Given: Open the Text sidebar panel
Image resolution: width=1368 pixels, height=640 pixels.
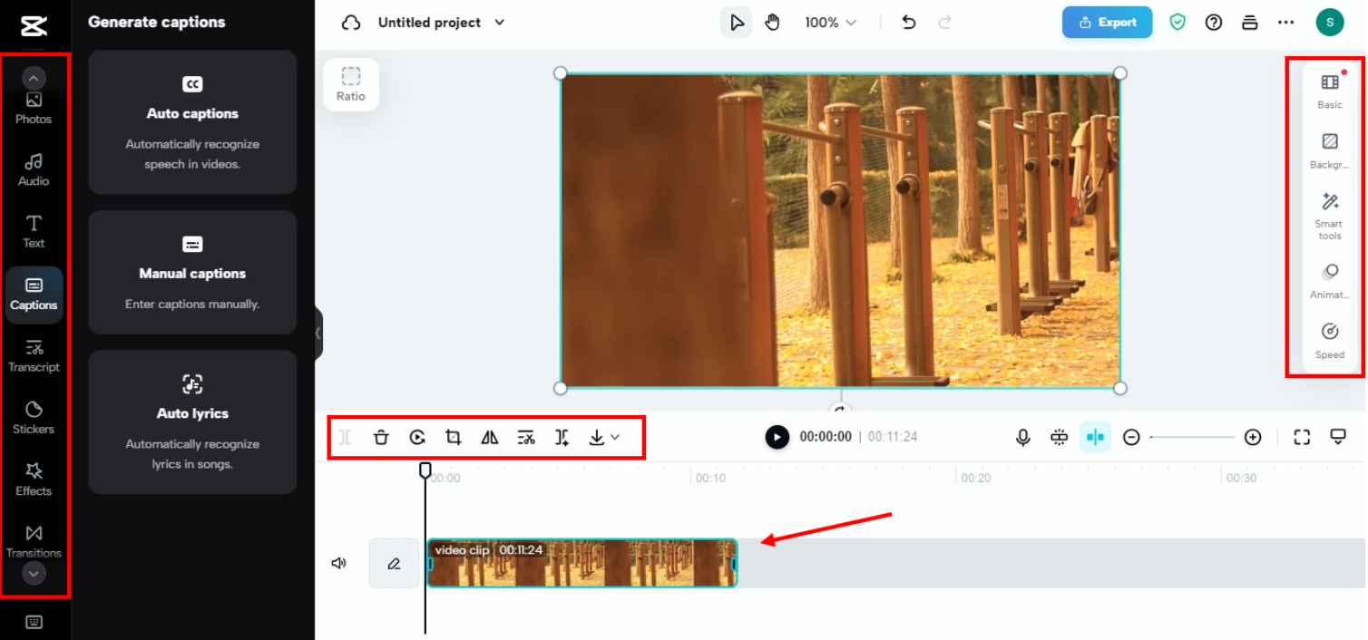Looking at the screenshot, I should [x=34, y=231].
